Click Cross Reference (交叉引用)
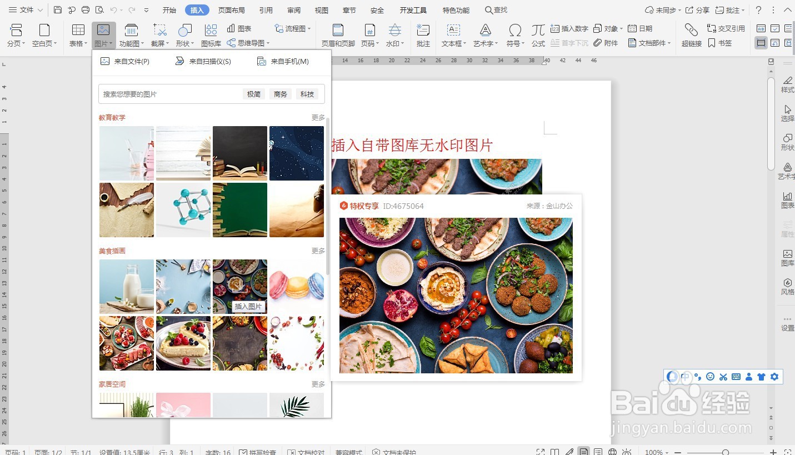This screenshot has width=795, height=455. [x=726, y=28]
